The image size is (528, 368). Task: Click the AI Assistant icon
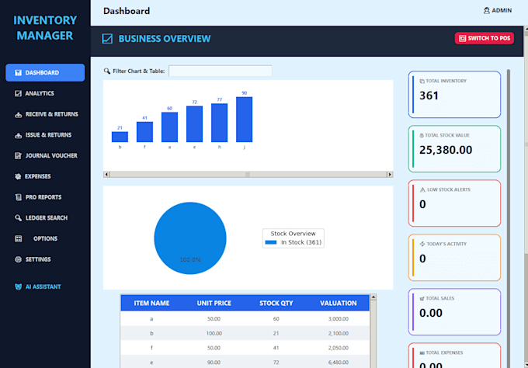pos(18,286)
